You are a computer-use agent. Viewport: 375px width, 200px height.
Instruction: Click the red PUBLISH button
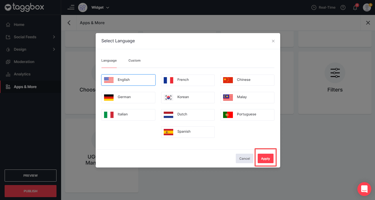coord(31,191)
